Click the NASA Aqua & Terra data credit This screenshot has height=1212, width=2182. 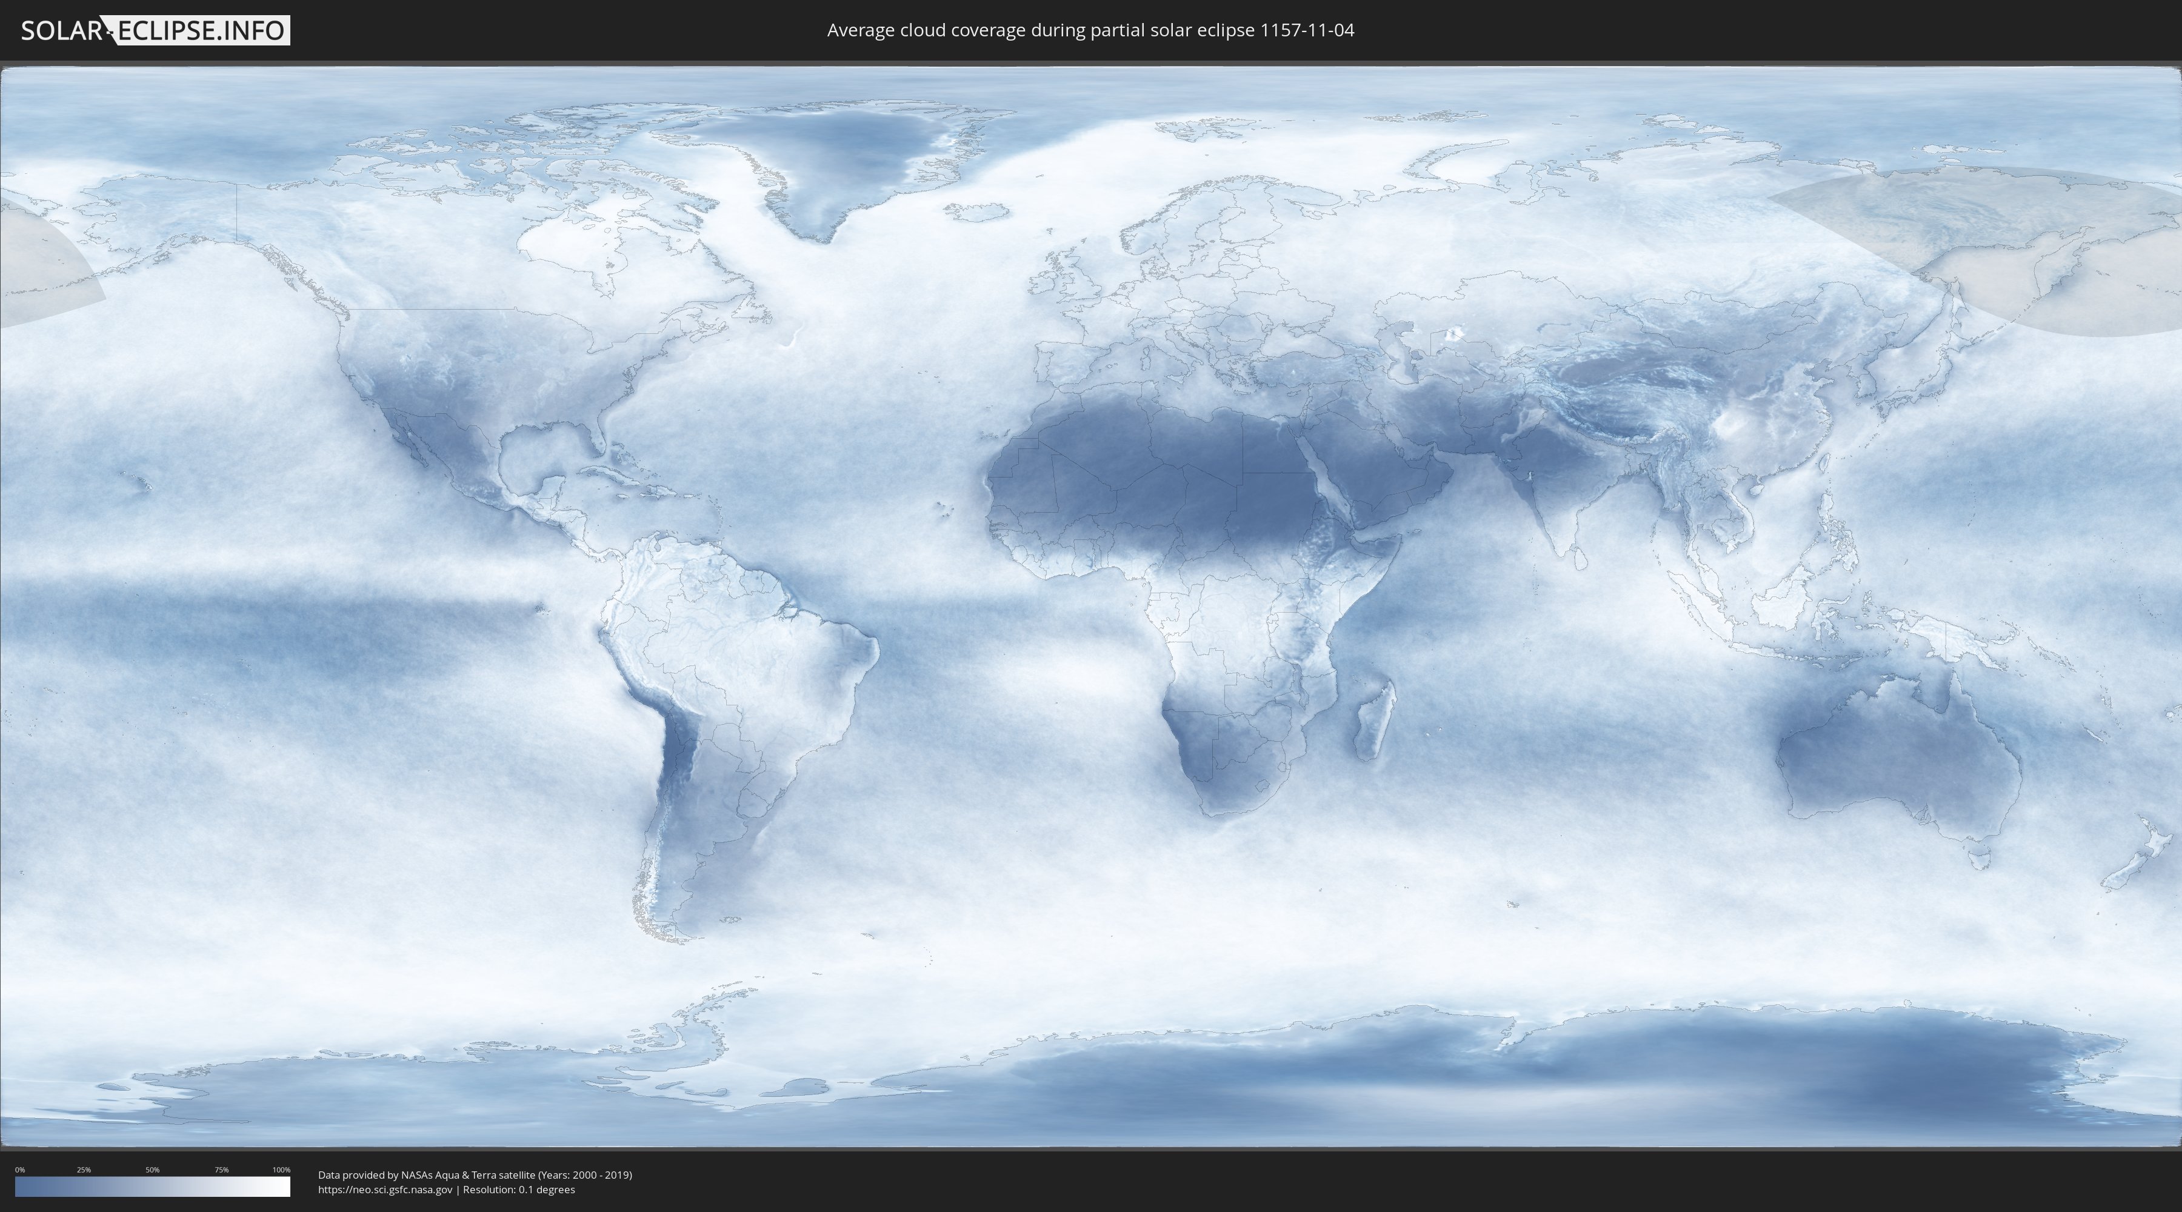pyautogui.click(x=475, y=1175)
